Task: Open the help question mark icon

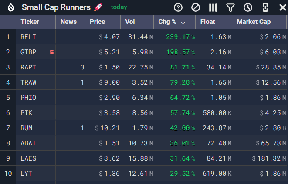Action: click(178, 8)
